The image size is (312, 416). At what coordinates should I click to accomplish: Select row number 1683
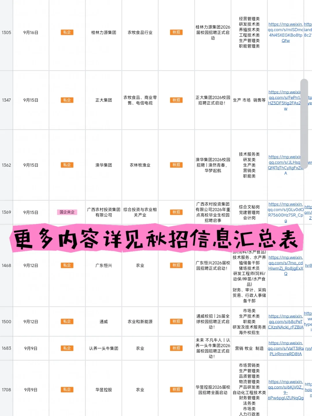(6, 348)
